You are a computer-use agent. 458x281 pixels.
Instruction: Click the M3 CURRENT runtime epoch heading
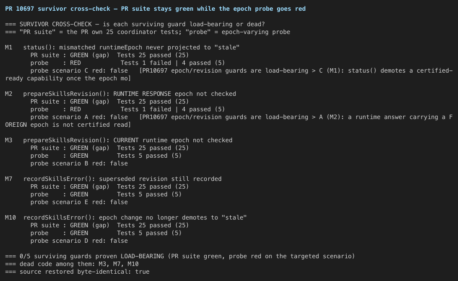click(119, 140)
